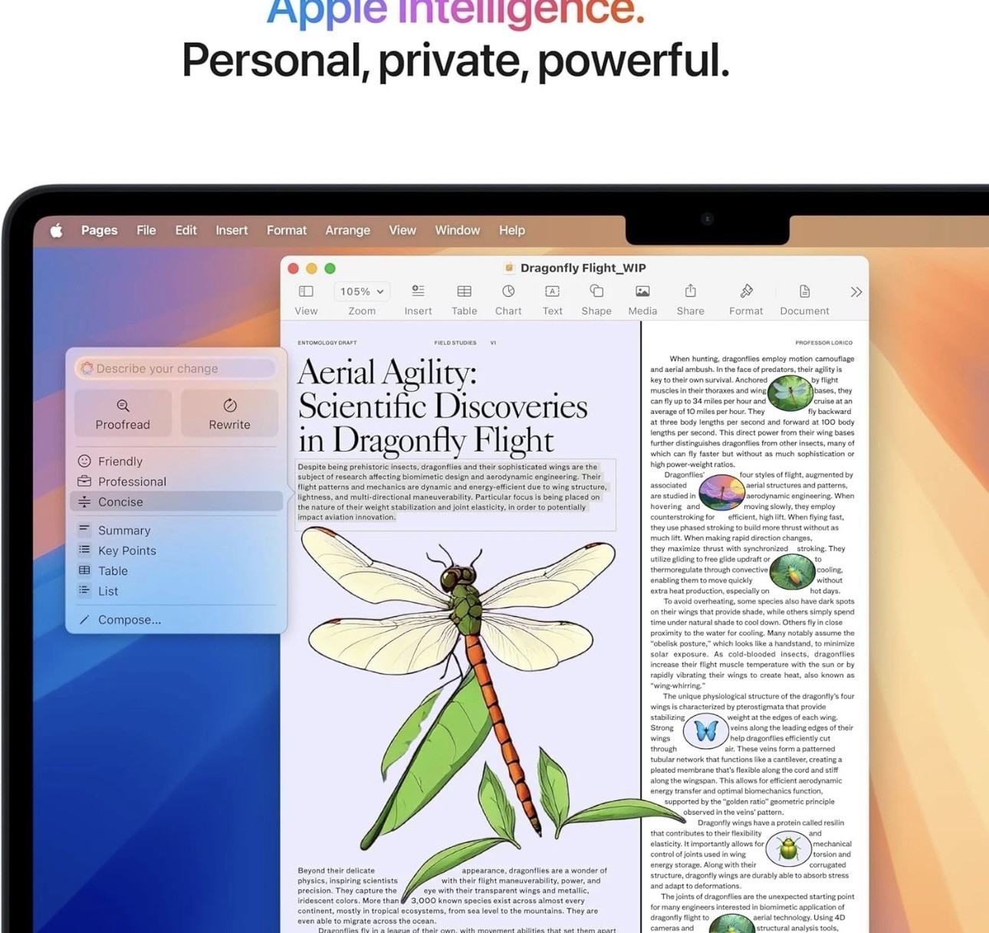This screenshot has height=933, width=989.
Task: Click the Rewrite button
Action: point(229,413)
